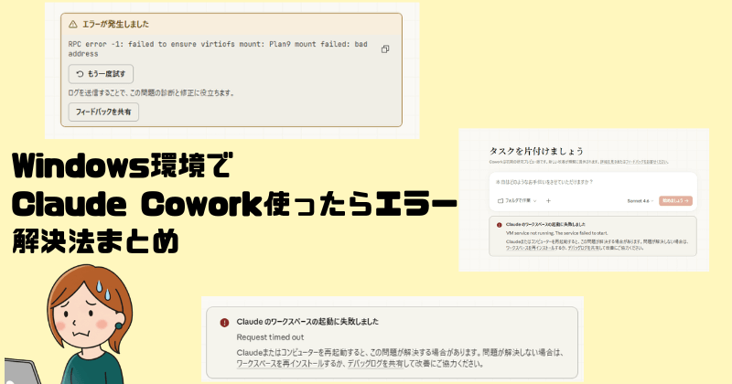Click the plus icon in the task input box
Image resolution: width=732 pixels, height=384 pixels.
548,199
